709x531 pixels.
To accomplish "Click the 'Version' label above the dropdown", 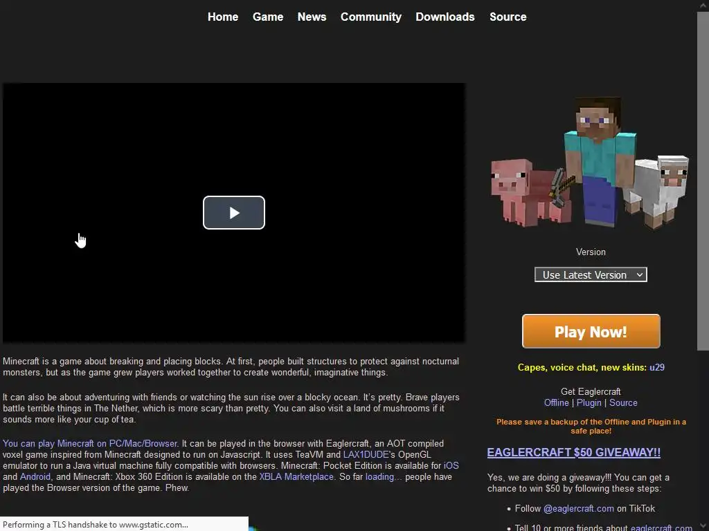I will tap(591, 252).
